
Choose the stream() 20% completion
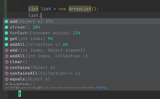click(x=82, y=27)
